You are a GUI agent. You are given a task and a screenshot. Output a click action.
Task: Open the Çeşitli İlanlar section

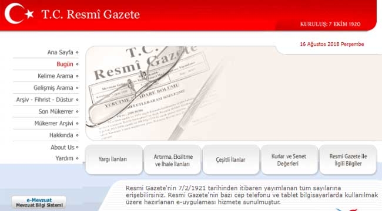[231, 159]
